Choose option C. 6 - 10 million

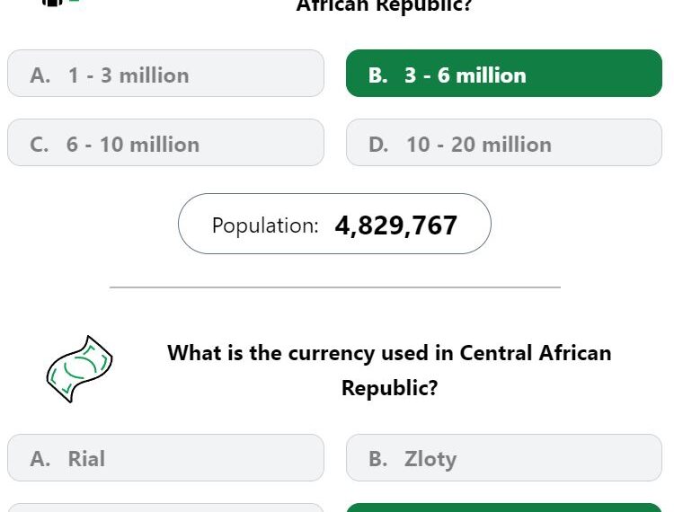(x=165, y=143)
